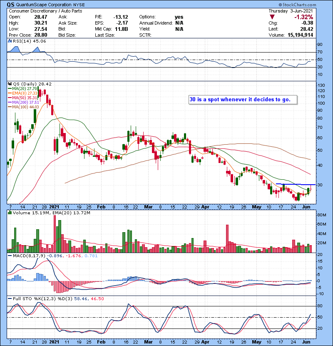
Task: Click the "30 is a spot" annotation box
Action: [x=243, y=100]
